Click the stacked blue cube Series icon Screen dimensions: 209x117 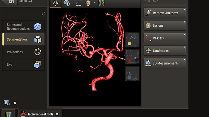tap(38, 27)
